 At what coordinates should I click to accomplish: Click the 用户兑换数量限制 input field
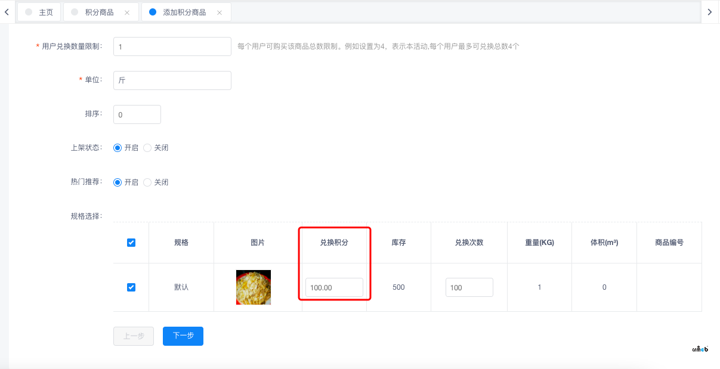(x=172, y=46)
